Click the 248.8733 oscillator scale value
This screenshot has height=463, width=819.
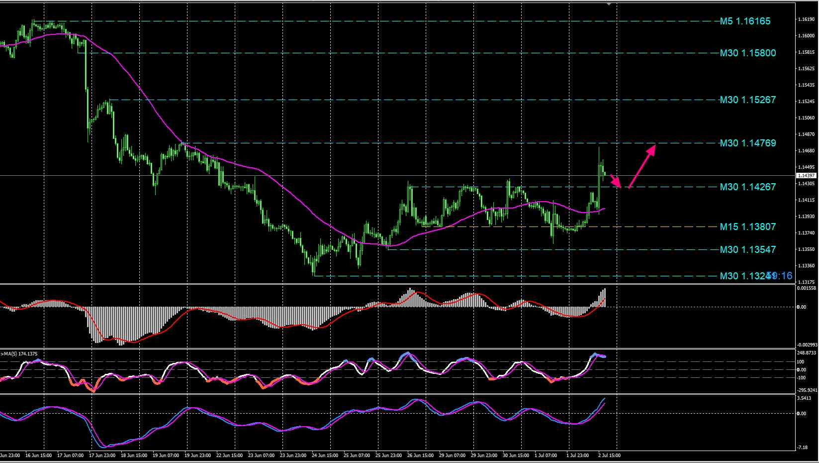(x=807, y=353)
